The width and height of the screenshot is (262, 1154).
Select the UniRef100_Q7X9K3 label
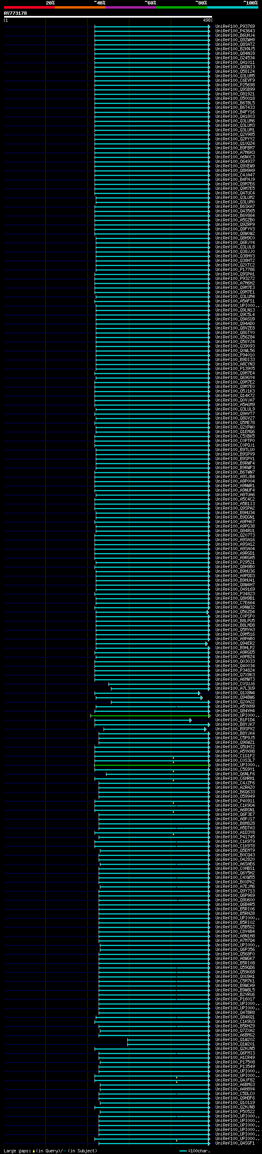(x=235, y=675)
